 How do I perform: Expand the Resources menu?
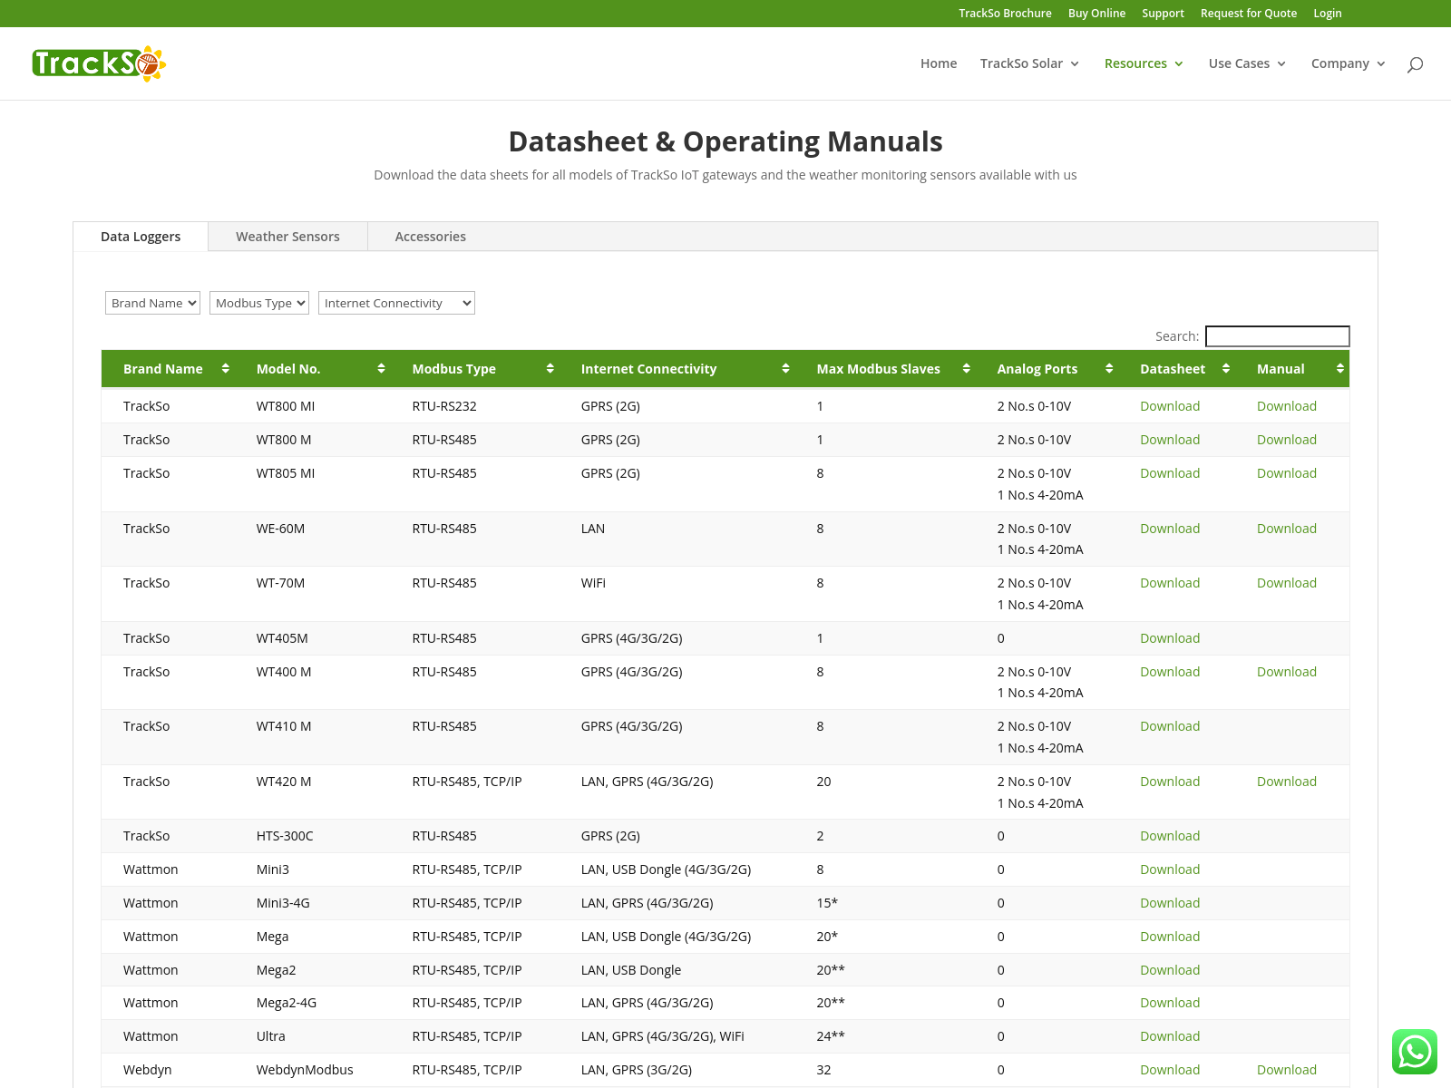pos(1144,63)
